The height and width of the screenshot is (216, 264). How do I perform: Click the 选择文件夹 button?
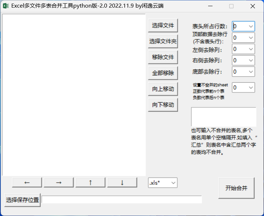[163, 41]
